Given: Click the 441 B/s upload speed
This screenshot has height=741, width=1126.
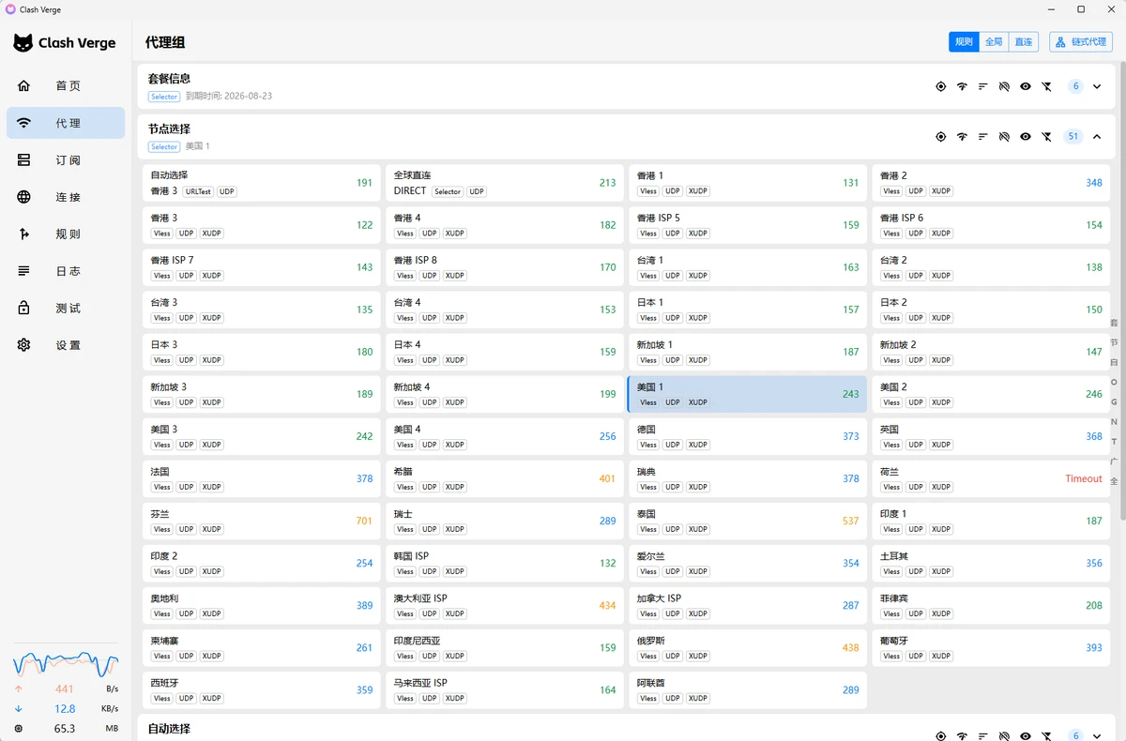Looking at the screenshot, I should [66, 689].
